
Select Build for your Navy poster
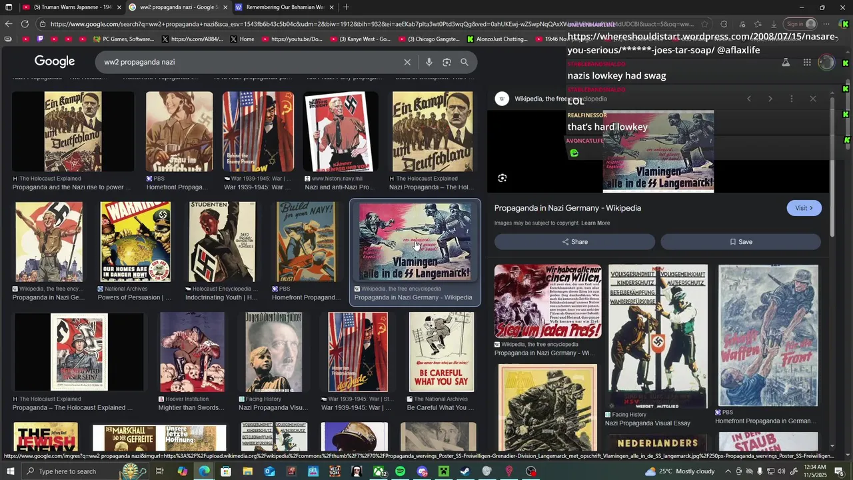click(x=306, y=242)
